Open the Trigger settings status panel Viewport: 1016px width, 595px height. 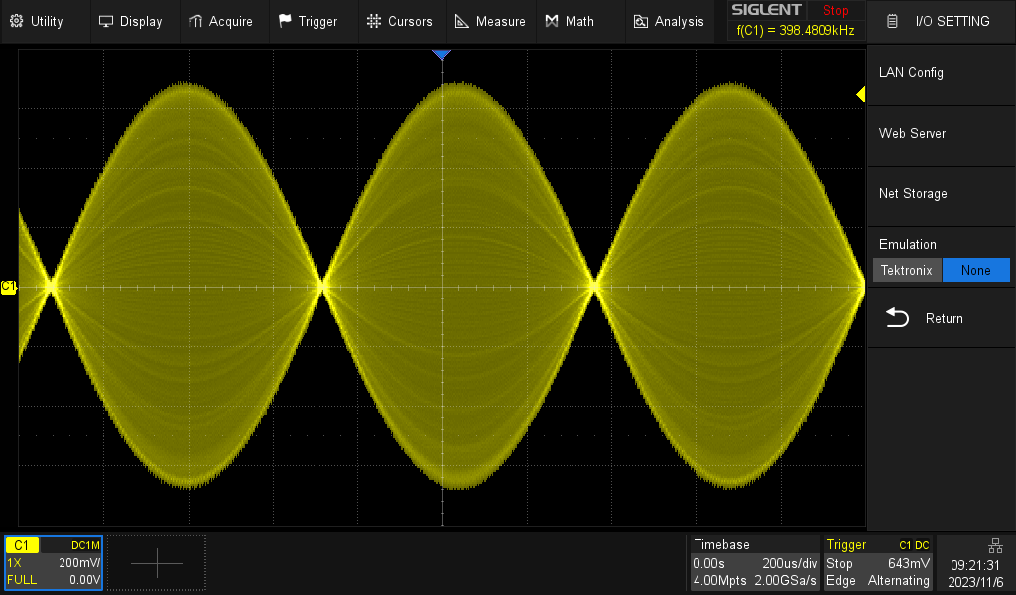pyautogui.click(x=878, y=562)
